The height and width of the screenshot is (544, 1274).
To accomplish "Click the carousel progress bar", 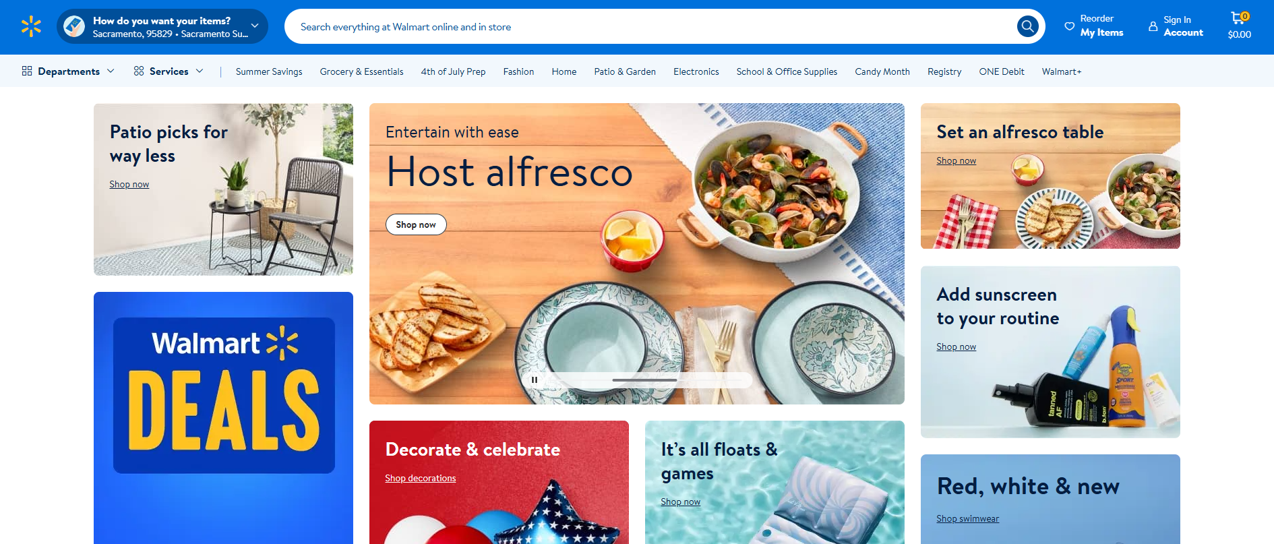I will (645, 380).
